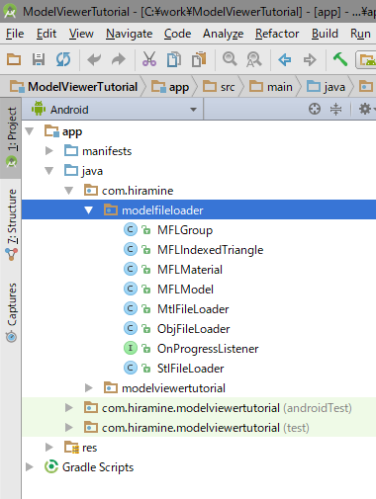This screenshot has height=499, width=376.
Task: Open project panel settings gear
Action: tap(365, 109)
